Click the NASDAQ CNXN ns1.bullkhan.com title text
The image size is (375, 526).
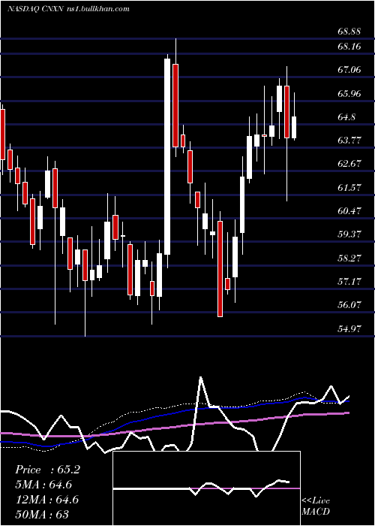[68, 9]
